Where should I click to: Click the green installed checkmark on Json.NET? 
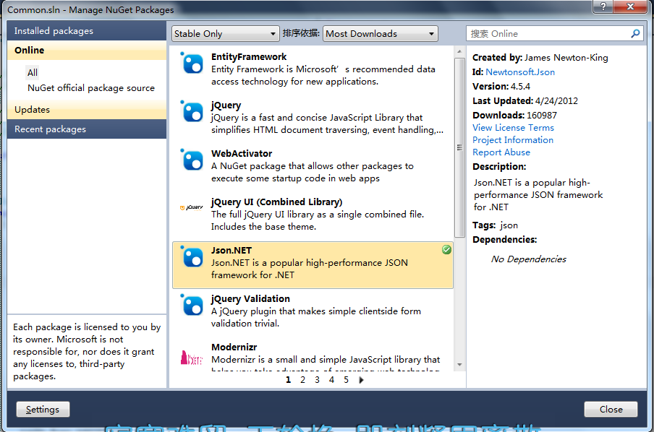(446, 249)
